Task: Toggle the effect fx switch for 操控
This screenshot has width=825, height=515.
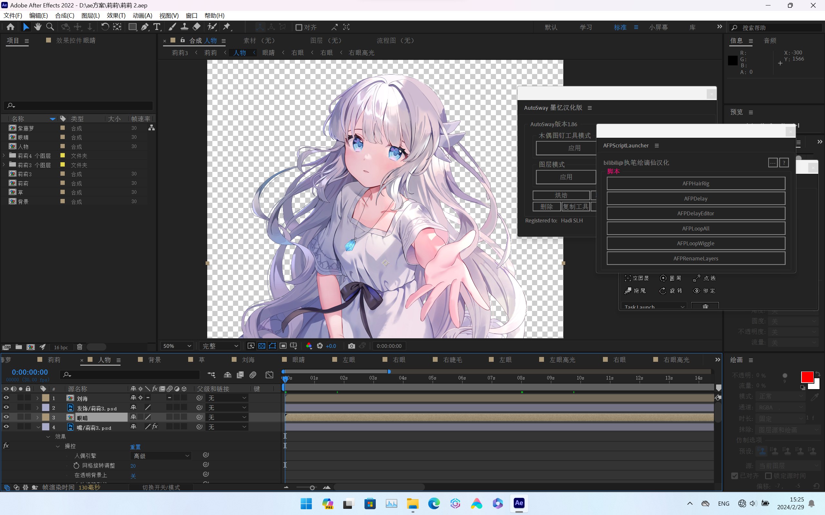Action: pos(6,446)
